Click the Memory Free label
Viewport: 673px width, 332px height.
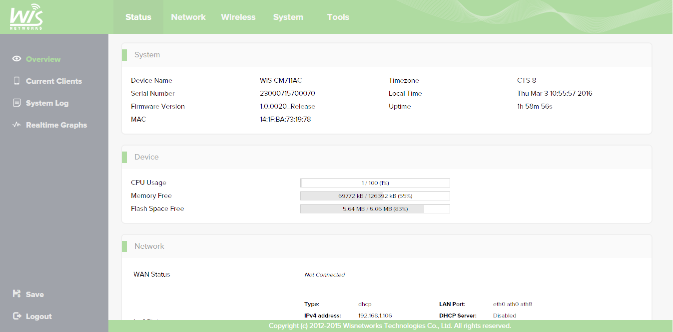click(151, 195)
